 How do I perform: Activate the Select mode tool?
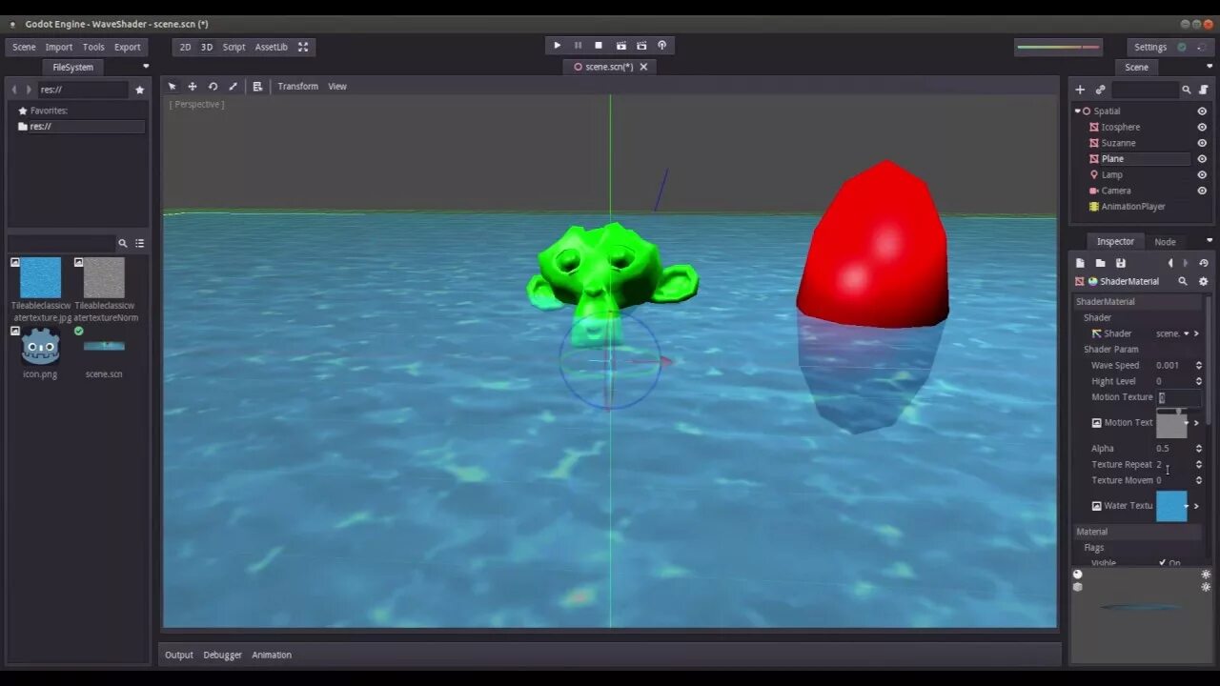(x=173, y=86)
